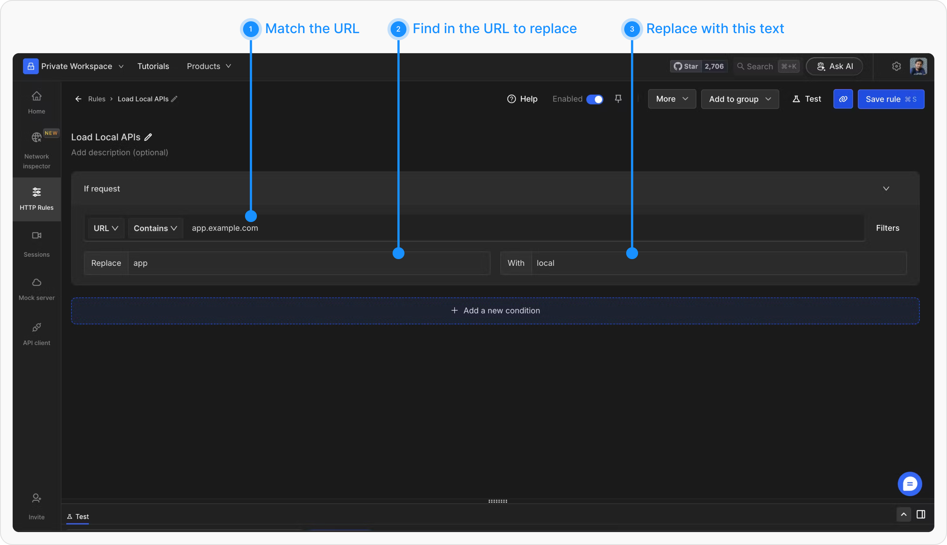Toggle the Enabled rule switch
This screenshot has width=947, height=545.
[595, 99]
